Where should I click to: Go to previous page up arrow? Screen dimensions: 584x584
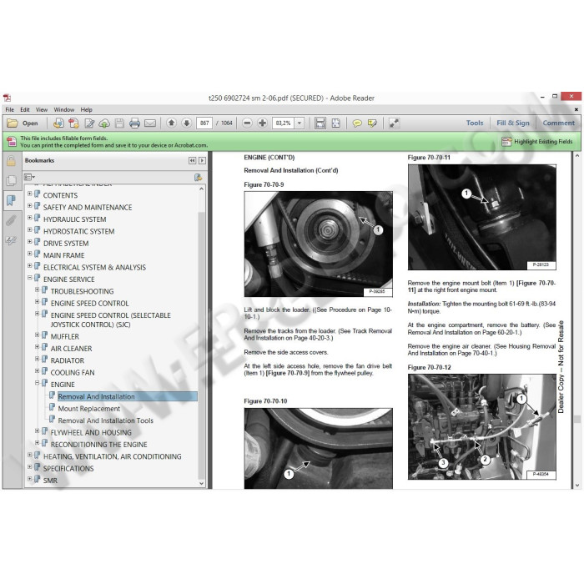pyautogui.click(x=171, y=123)
